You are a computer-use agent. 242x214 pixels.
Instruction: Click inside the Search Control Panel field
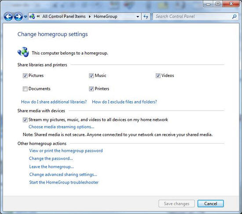[x=193, y=16]
